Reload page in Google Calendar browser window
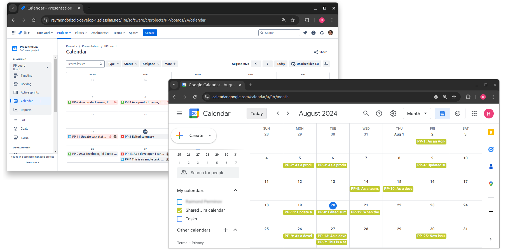 click(195, 97)
